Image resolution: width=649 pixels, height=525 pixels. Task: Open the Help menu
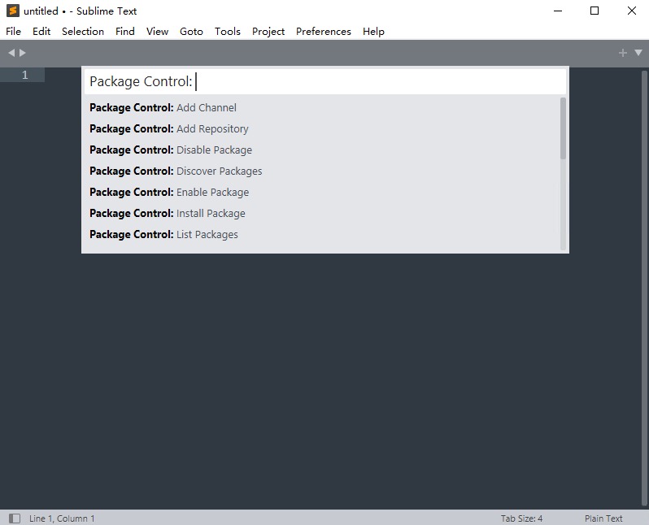point(373,32)
